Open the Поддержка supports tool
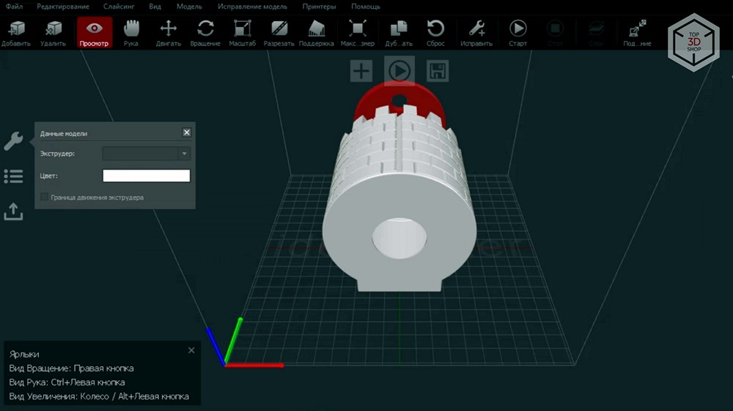This screenshot has width=733, height=411. coord(317,33)
